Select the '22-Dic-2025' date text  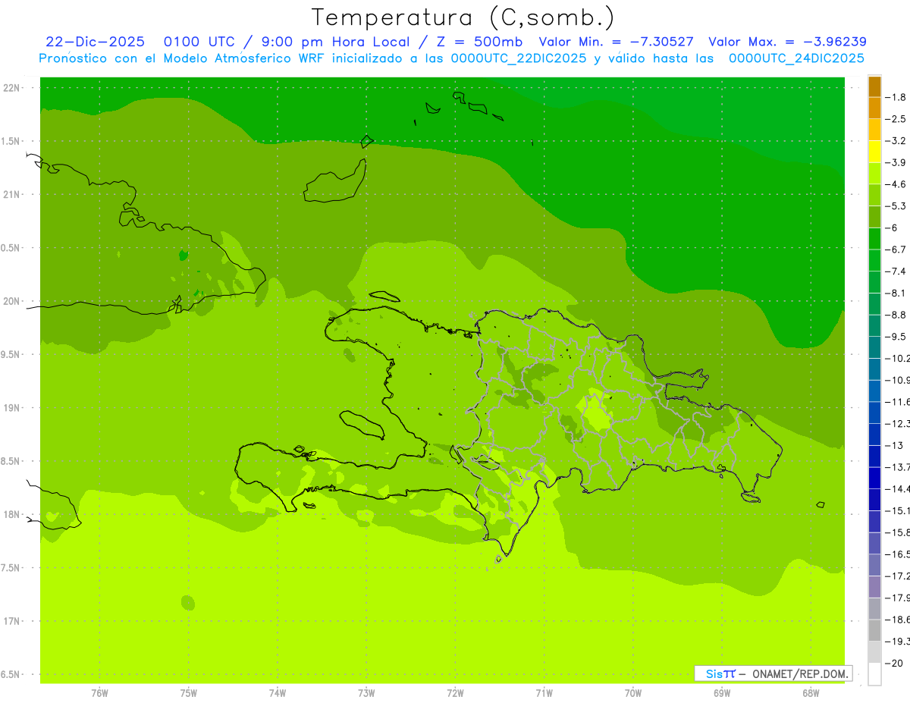95,42
